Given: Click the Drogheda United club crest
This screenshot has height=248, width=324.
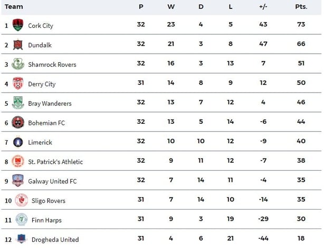Looking at the screenshot, I should click(x=21, y=239).
